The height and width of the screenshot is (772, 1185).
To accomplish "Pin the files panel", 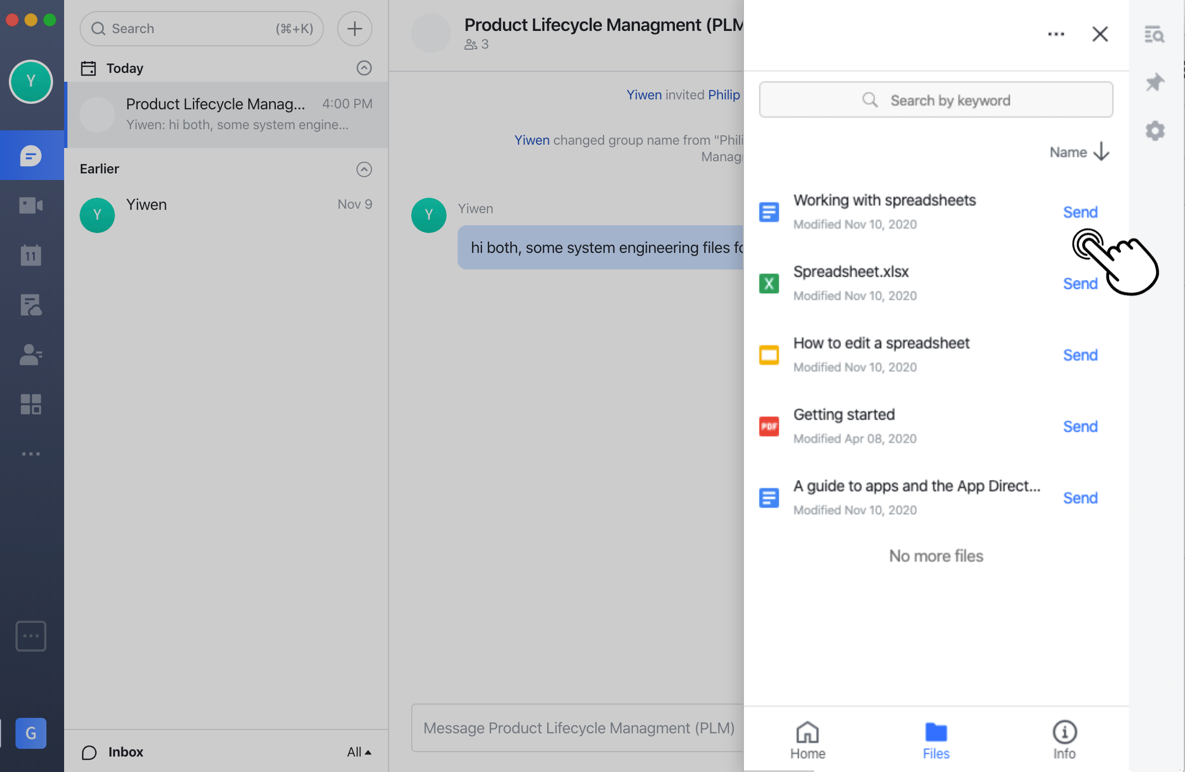I will [1155, 82].
